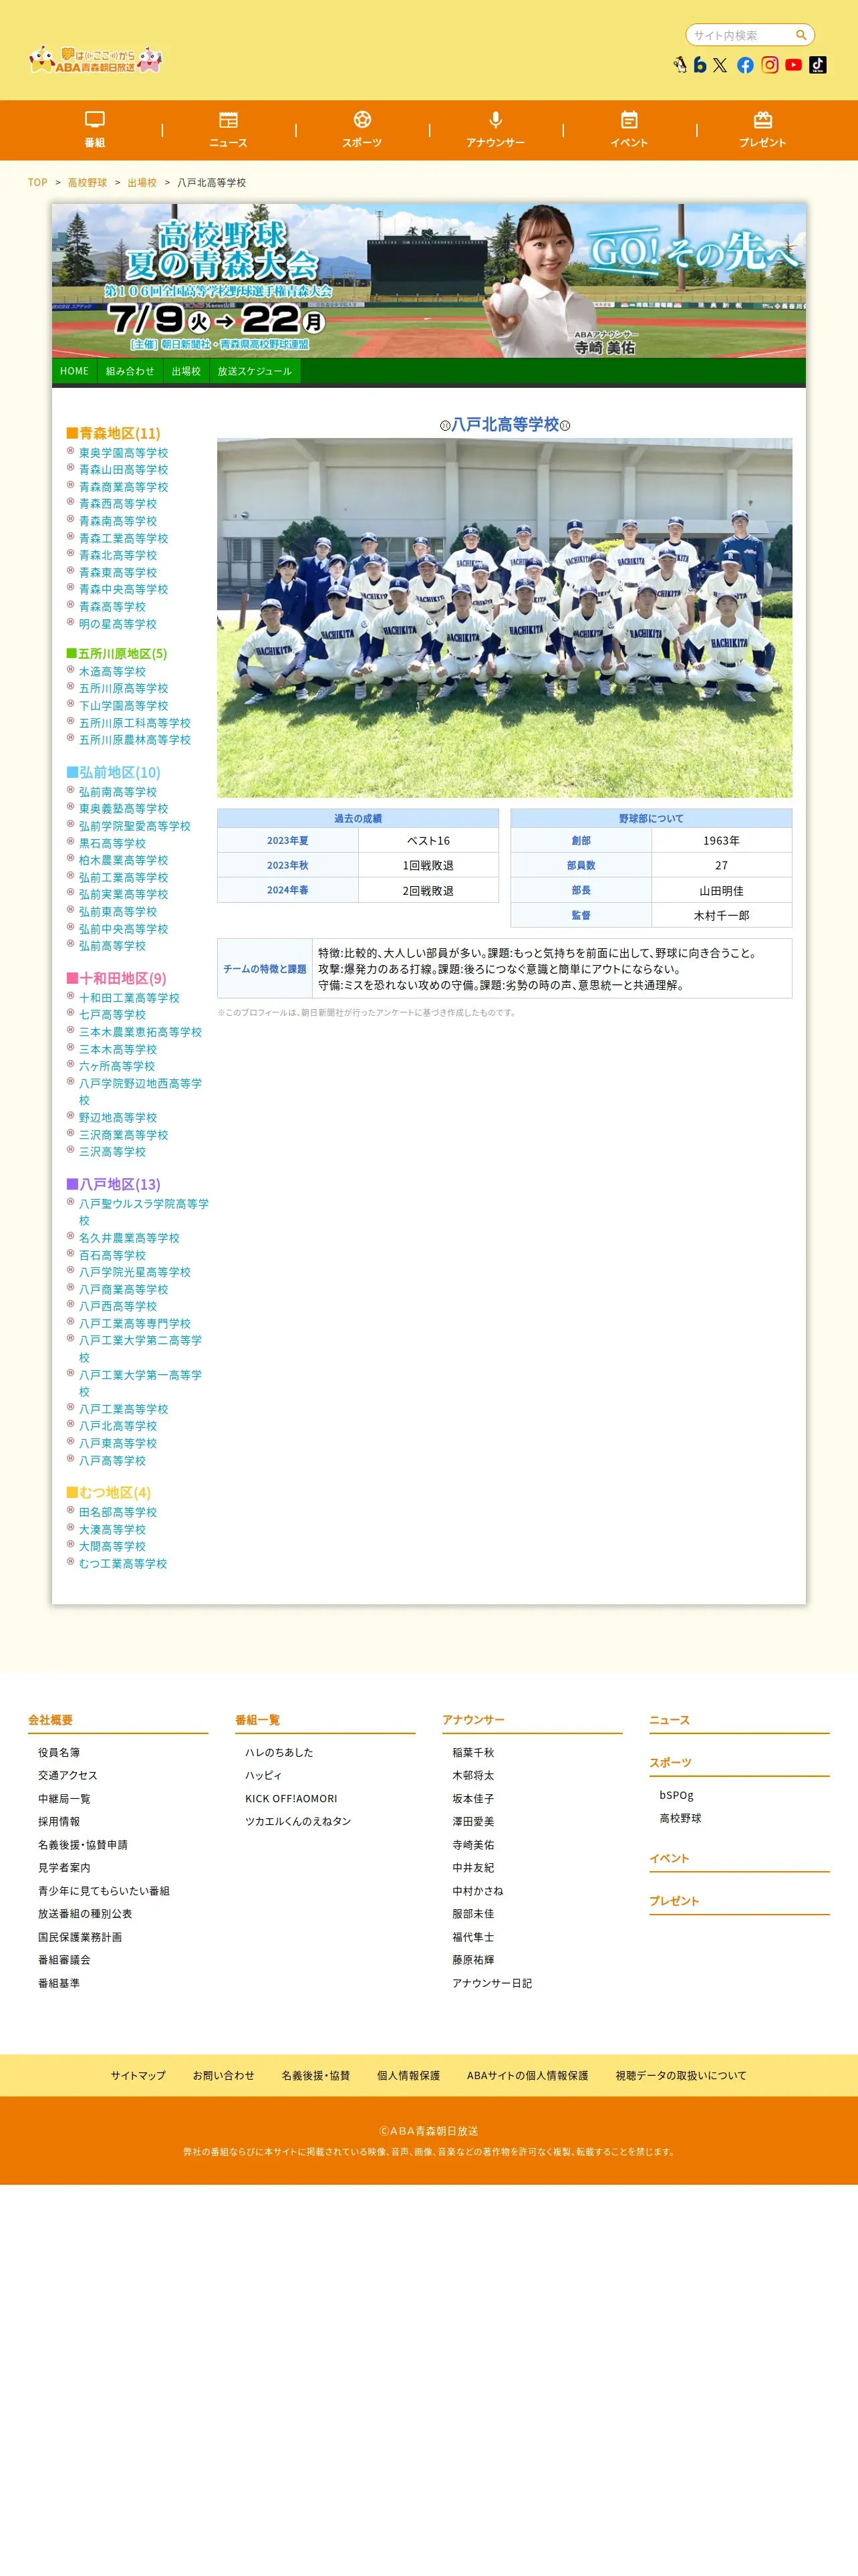Image resolution: width=858 pixels, height=2576 pixels.
Task: Open footer bSPOg link
Action: coord(676,1796)
